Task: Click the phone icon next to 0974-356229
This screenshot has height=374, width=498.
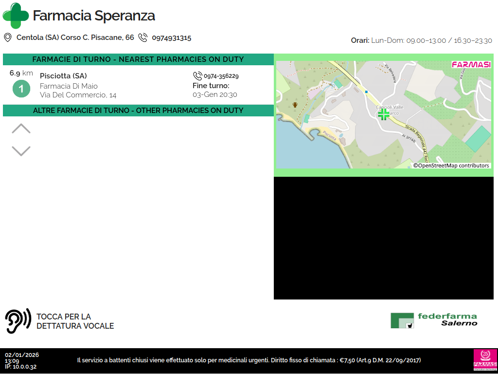Action: click(x=197, y=76)
